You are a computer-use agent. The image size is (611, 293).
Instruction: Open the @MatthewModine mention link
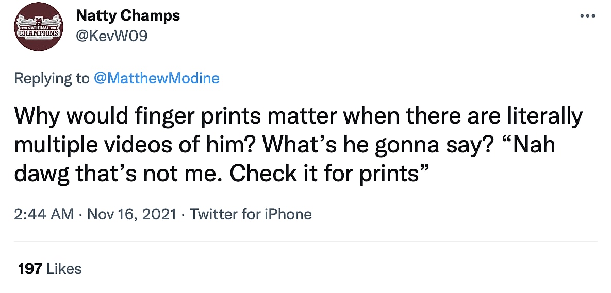(x=156, y=78)
